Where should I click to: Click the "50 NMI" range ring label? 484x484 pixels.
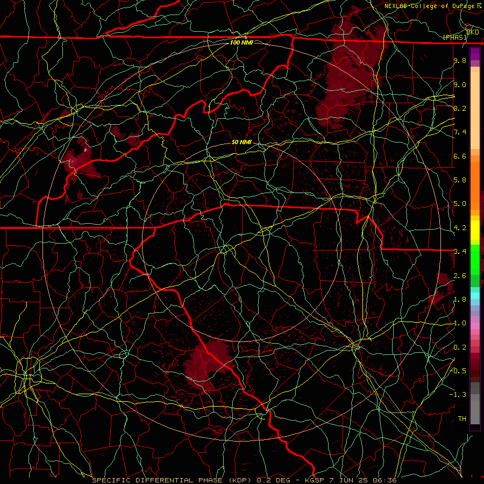(x=241, y=142)
